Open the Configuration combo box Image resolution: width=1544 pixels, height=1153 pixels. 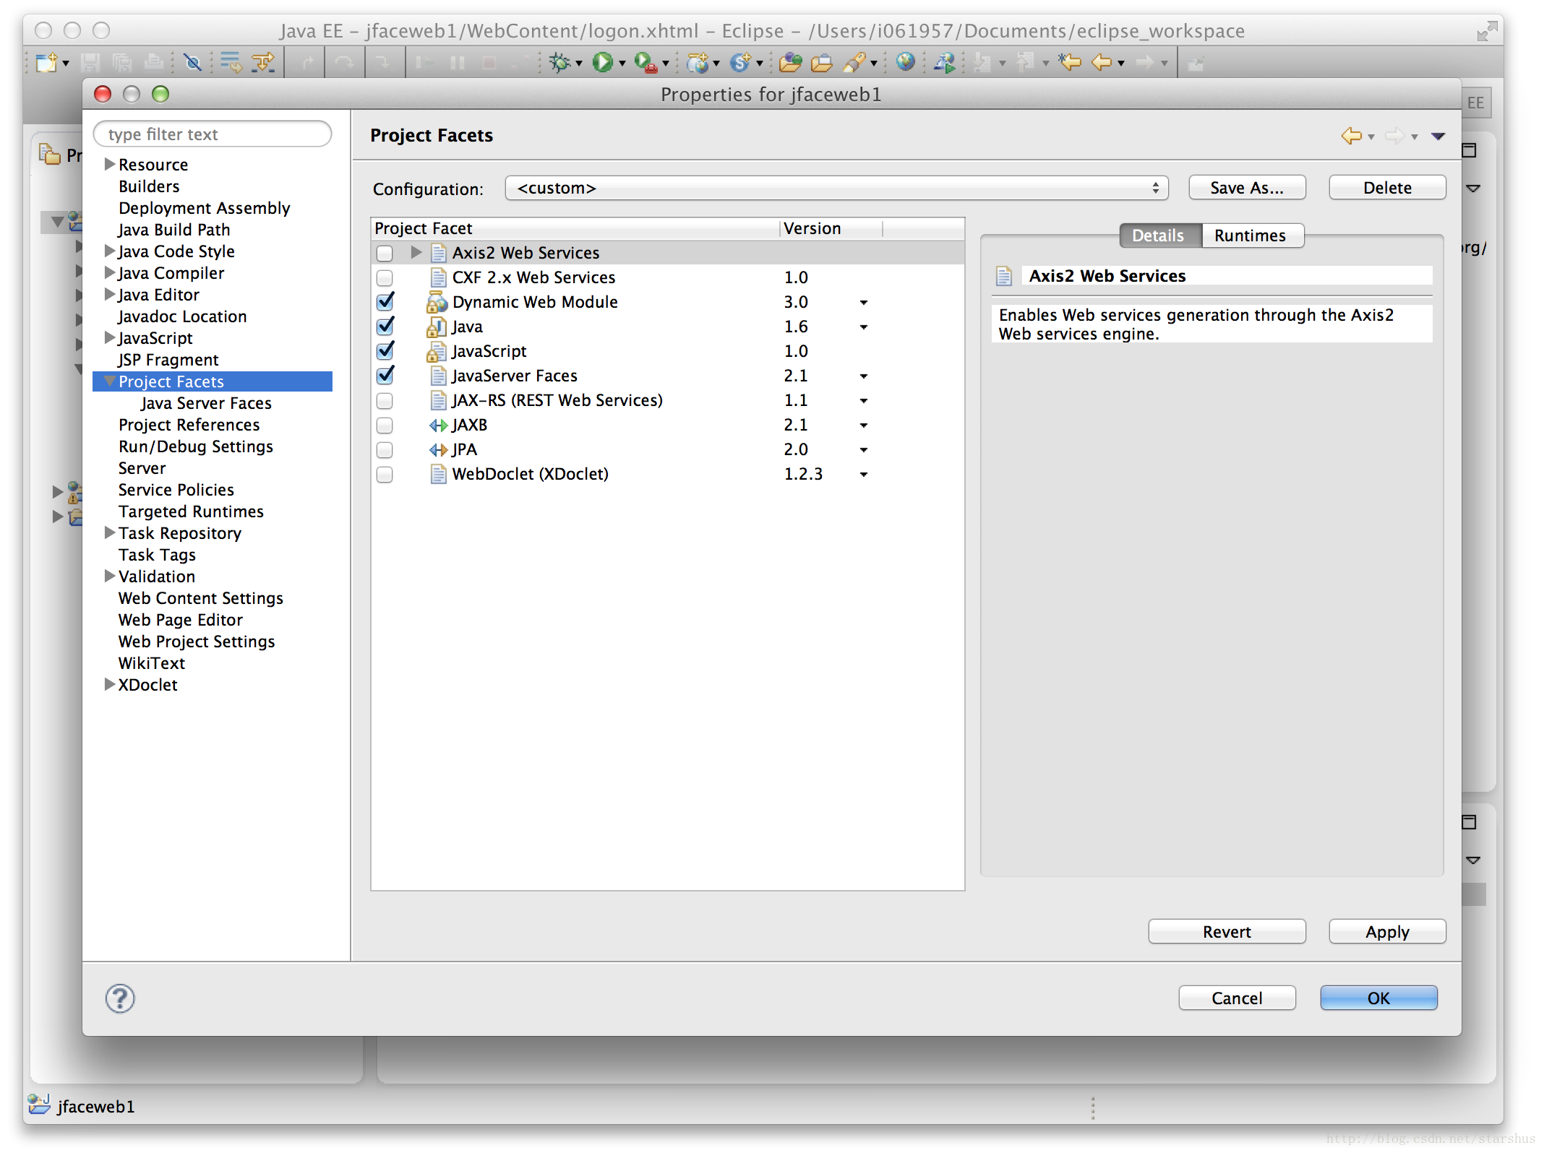click(836, 188)
